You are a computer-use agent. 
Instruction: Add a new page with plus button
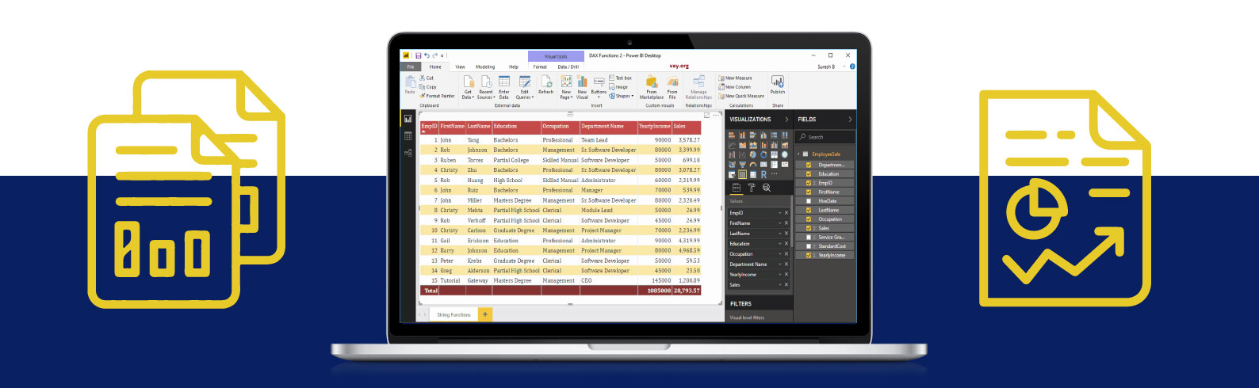point(485,315)
